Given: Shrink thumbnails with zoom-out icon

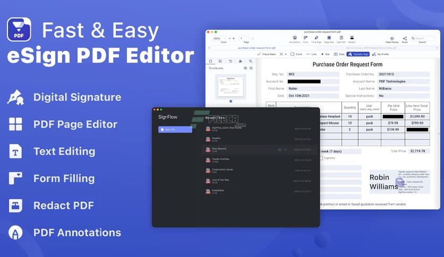Looking at the screenshot, I should click(251, 68).
